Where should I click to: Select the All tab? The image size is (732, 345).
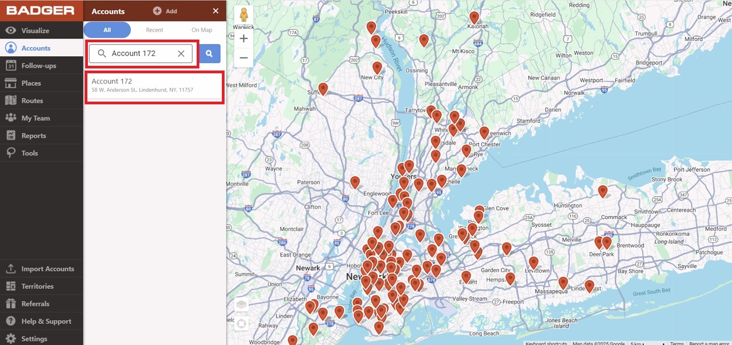(107, 30)
